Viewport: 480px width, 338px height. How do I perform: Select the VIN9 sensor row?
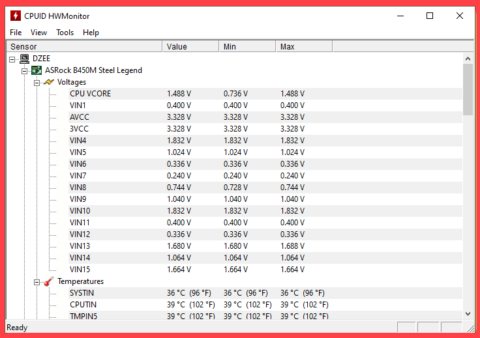[265, 199]
